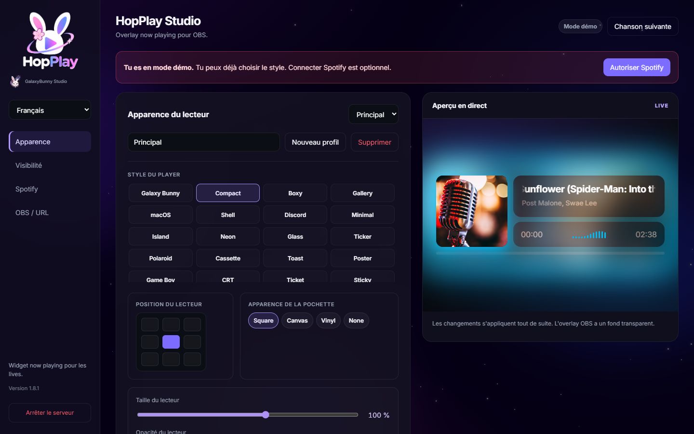Switch to the Spotify section
The height and width of the screenshot is (434, 694).
click(x=50, y=189)
